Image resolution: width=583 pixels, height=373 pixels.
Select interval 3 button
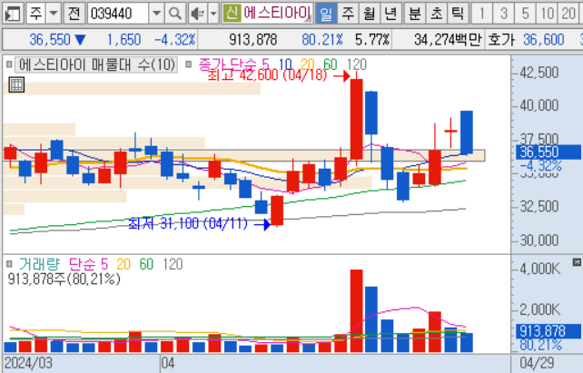[504, 14]
